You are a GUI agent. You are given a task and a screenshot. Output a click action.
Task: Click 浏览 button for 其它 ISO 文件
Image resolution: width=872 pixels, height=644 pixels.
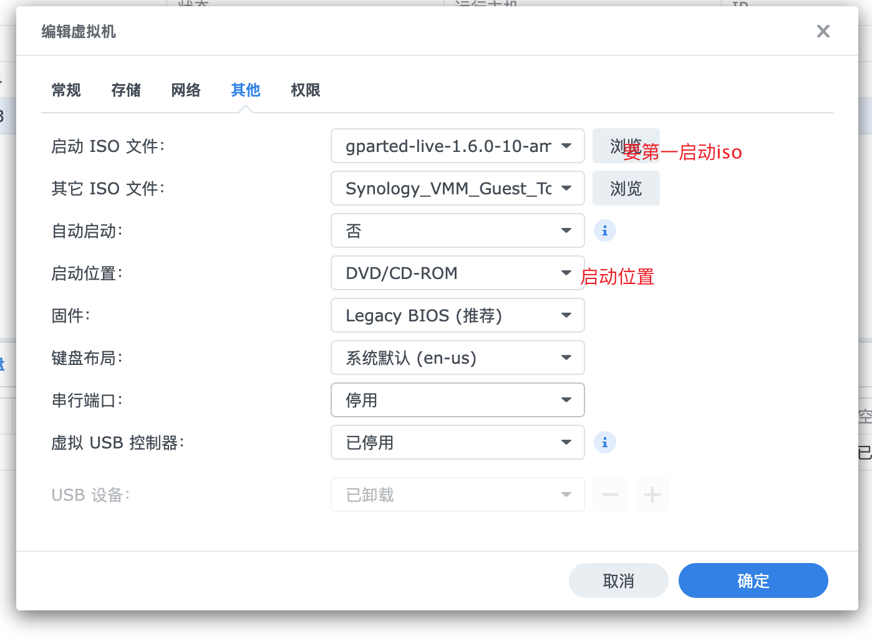click(x=626, y=188)
